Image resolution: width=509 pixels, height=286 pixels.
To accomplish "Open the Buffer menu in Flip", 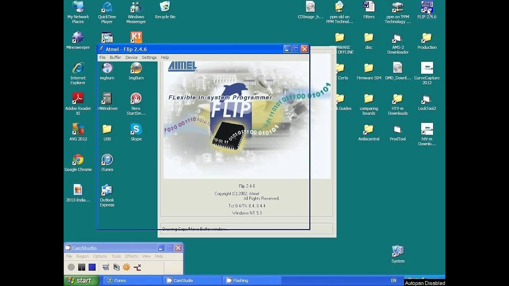I will [115, 57].
